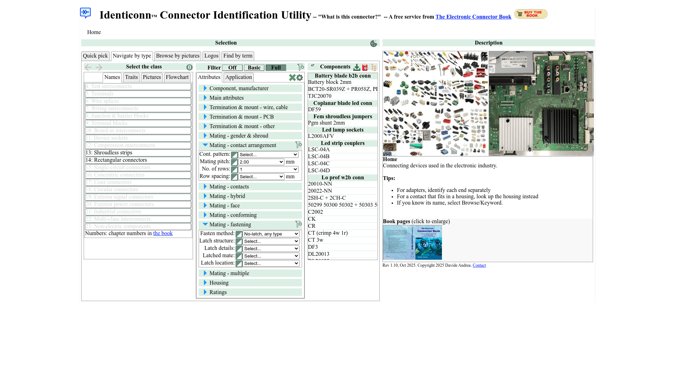Collapse Mating - contact arrangement section
The width and height of the screenshot is (675, 379).
[205, 145]
